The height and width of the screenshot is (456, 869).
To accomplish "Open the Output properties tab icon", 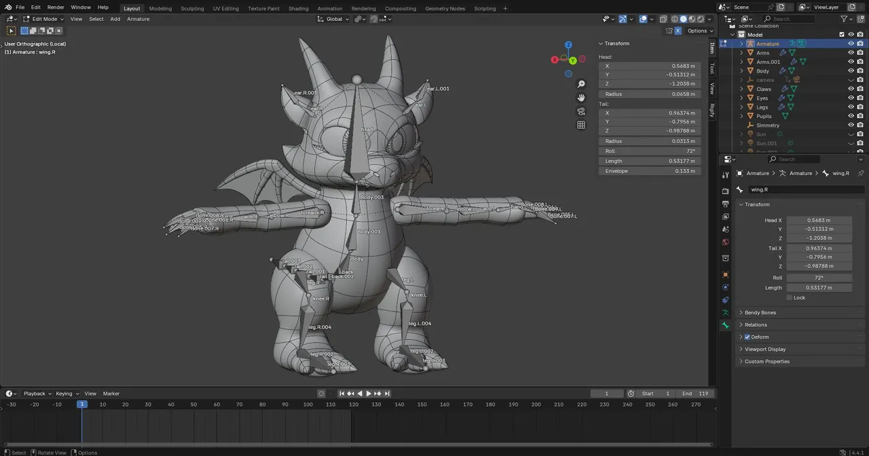I will 726,204.
